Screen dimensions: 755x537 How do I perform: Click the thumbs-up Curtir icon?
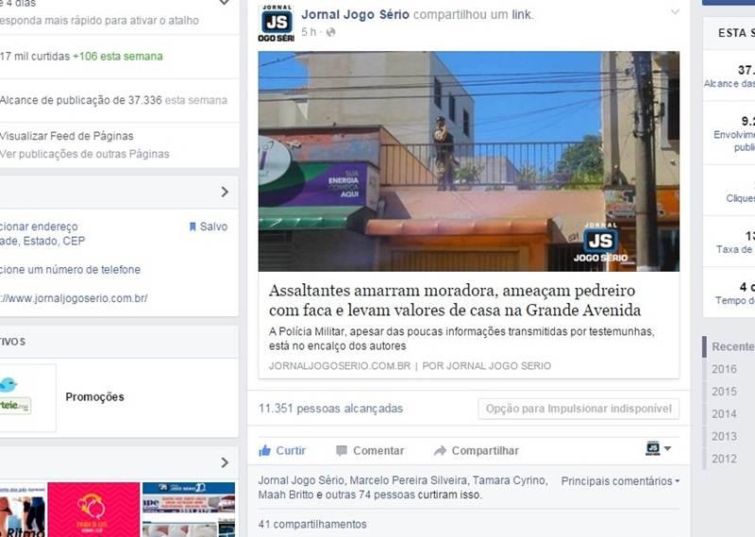click(265, 450)
